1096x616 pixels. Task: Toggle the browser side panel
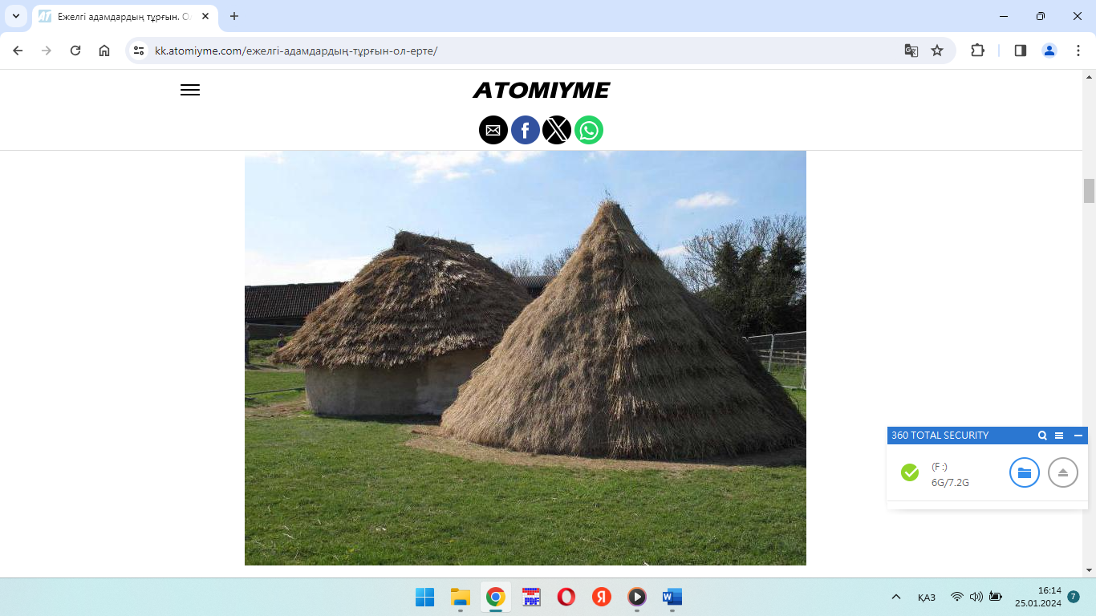(x=1021, y=51)
